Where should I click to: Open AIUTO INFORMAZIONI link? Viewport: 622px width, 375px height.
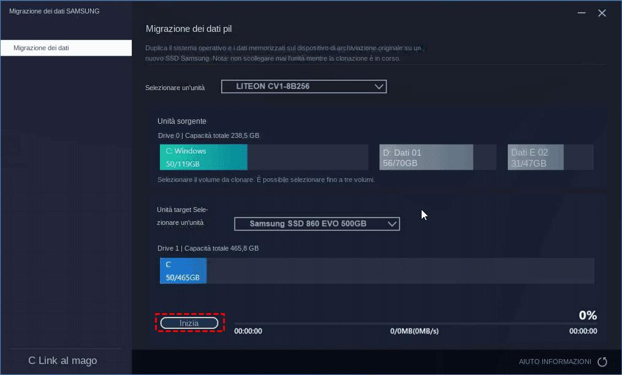(x=555, y=362)
